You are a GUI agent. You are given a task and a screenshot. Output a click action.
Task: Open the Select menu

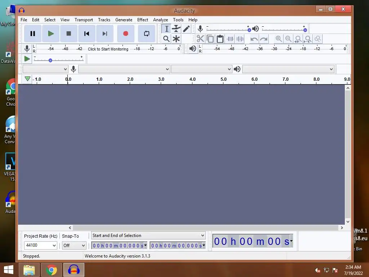pos(50,20)
